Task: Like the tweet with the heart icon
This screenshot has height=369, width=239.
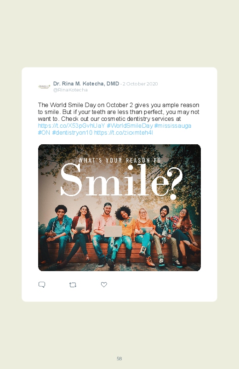Action: [x=104, y=285]
